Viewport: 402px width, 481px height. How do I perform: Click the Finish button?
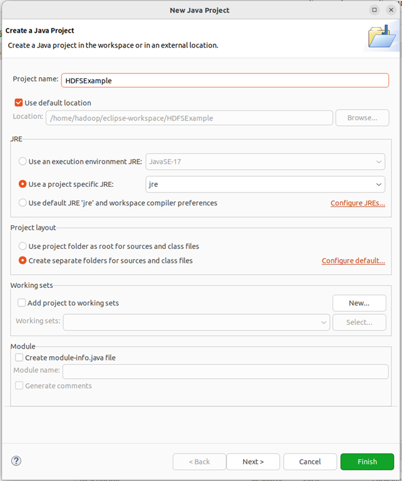click(367, 462)
